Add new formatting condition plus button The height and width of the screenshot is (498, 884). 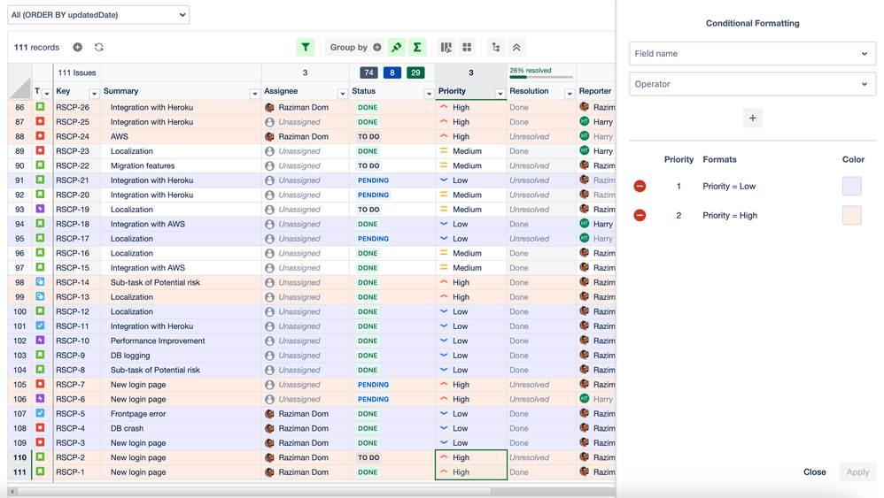point(752,119)
